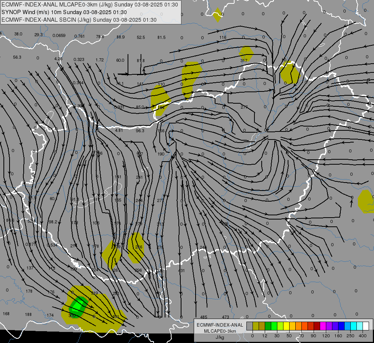
Task: Click the grid value '296'
Action: coord(138,270)
